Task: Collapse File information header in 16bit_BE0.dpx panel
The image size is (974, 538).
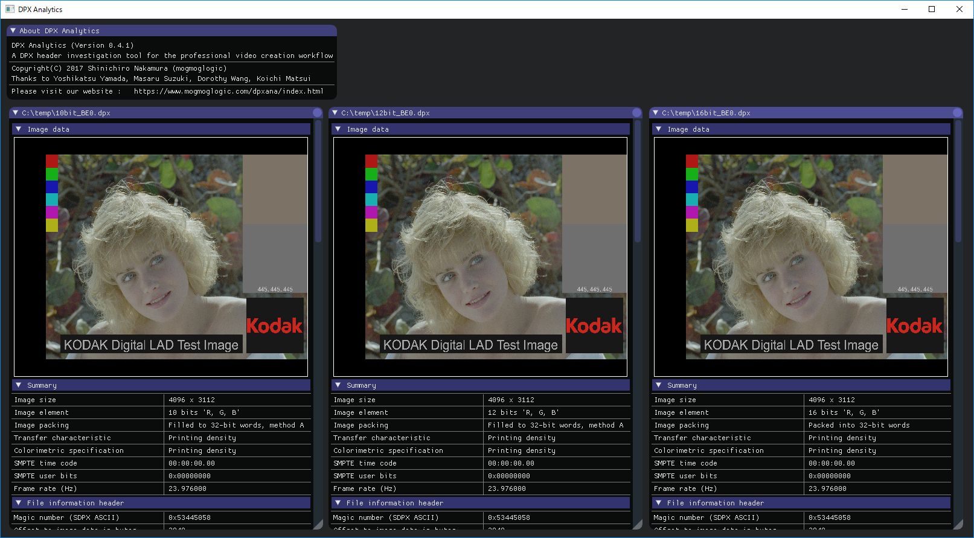Action: tap(659, 503)
